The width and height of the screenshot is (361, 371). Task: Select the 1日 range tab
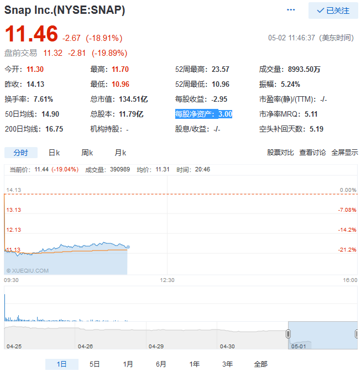click(62, 364)
